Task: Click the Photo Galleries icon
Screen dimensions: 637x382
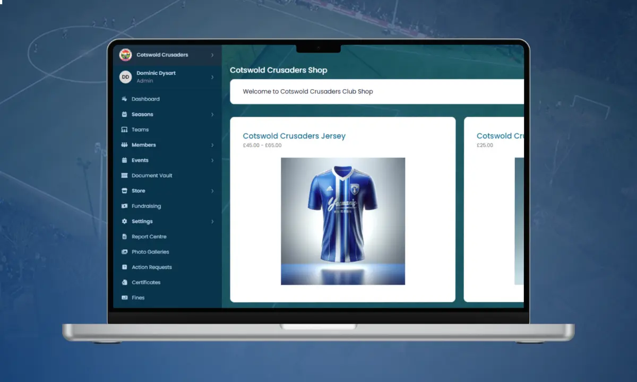Action: 124,252
